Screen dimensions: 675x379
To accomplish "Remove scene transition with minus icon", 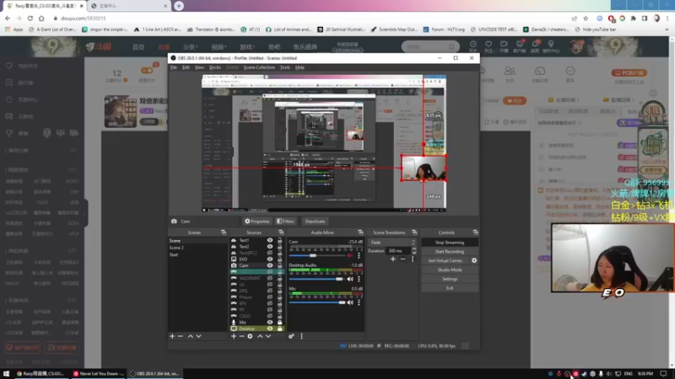I will click(402, 259).
